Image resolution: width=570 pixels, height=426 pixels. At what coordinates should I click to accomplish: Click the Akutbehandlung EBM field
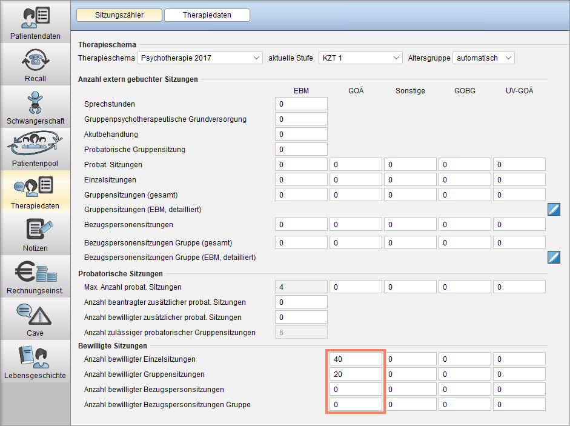pyautogui.click(x=301, y=135)
